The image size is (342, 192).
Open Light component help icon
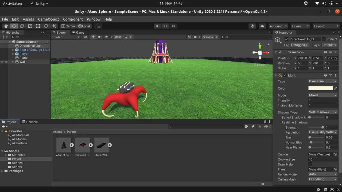325,75
